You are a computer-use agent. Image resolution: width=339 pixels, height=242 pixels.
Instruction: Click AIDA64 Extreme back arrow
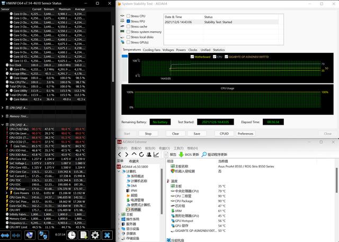120,154
